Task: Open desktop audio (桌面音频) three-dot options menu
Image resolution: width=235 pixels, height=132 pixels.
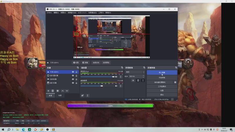Action: (121, 86)
